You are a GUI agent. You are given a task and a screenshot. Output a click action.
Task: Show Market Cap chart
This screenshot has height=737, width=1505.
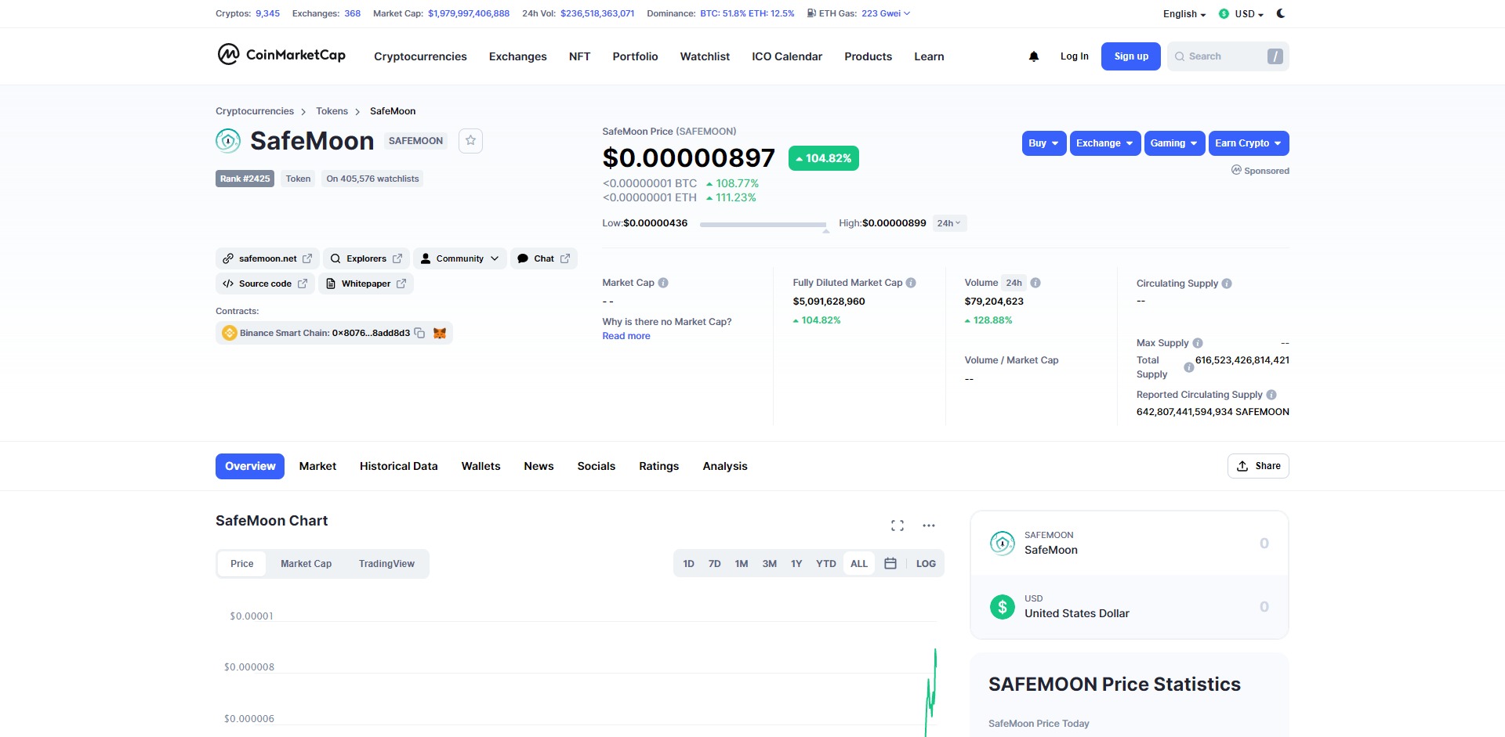pyautogui.click(x=306, y=564)
